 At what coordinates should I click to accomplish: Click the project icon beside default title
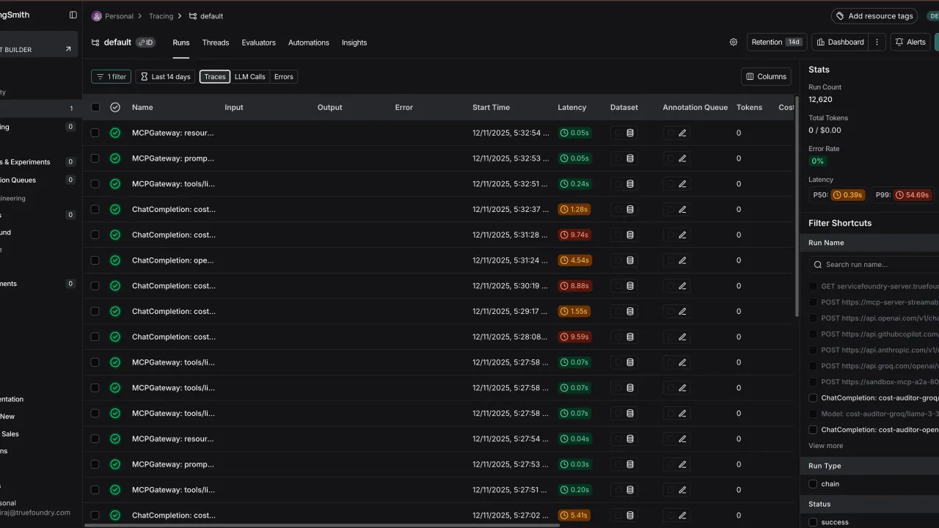(x=95, y=43)
